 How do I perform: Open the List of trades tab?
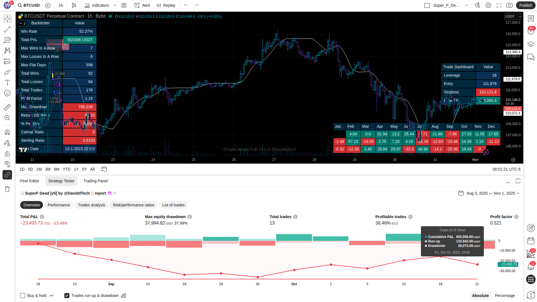coord(173,205)
